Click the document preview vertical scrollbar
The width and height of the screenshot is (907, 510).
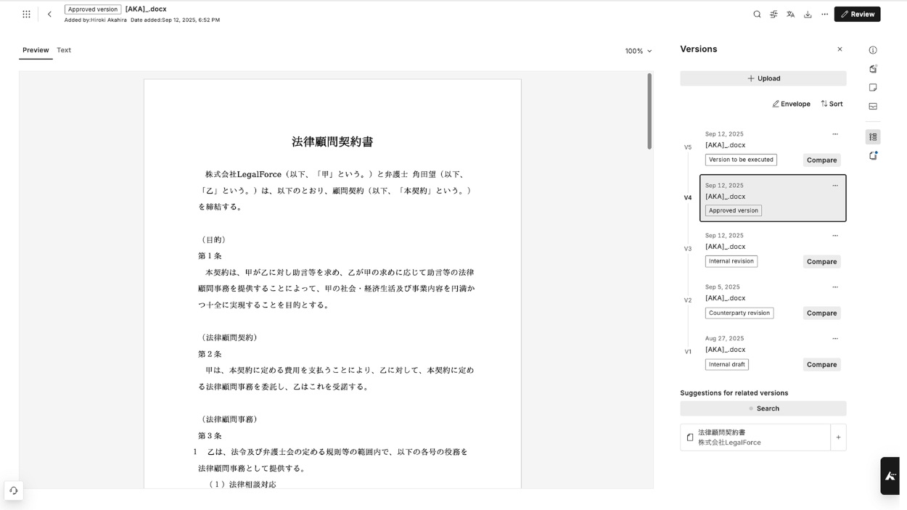point(649,112)
